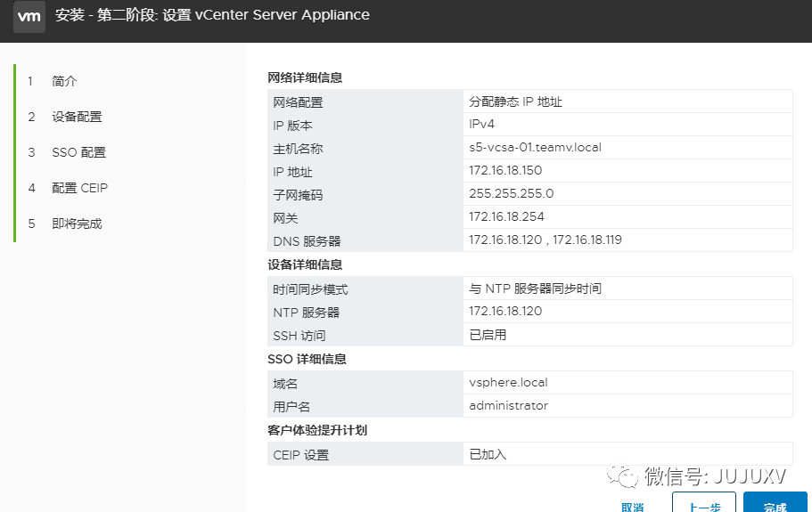Screen dimensions: 812x512
Task: Go to step 1 简介
Action: click(x=64, y=81)
